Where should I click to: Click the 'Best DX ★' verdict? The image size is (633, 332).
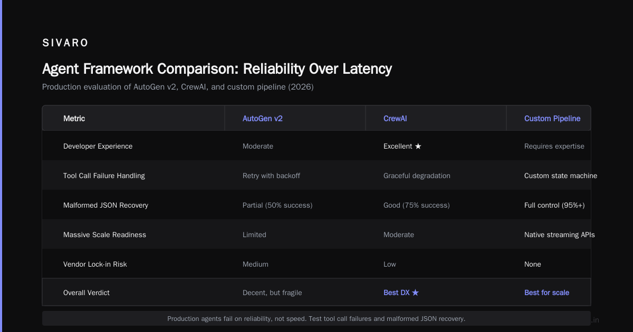click(401, 292)
